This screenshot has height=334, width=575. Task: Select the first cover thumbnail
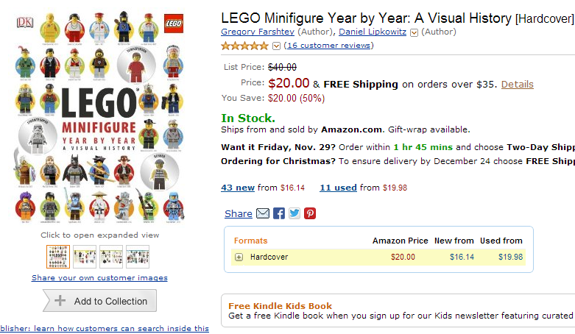point(58,256)
